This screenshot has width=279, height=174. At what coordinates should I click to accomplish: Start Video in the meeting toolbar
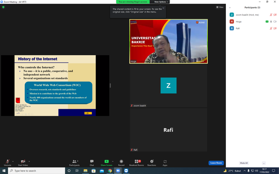point(23,163)
